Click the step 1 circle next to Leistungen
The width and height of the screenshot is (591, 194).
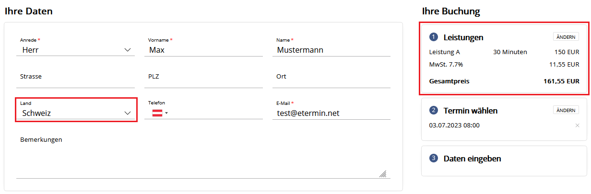click(x=434, y=37)
